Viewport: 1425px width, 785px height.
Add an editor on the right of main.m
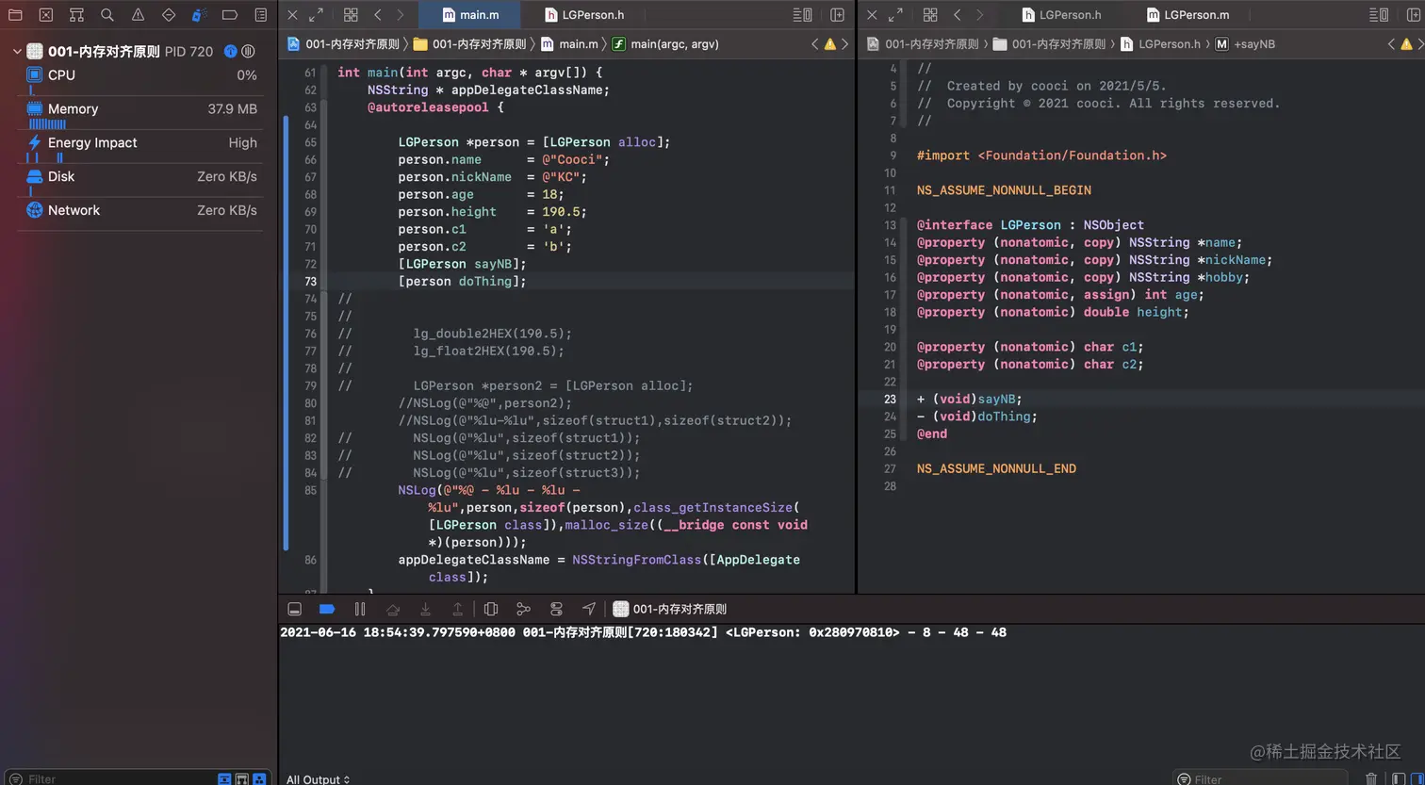837,15
